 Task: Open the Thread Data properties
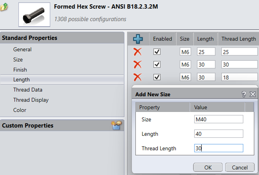click(x=28, y=90)
